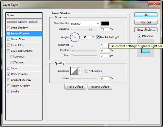The image size is (163, 127).
Task: Open the Blend Mode dropdown
Action: [85, 24]
